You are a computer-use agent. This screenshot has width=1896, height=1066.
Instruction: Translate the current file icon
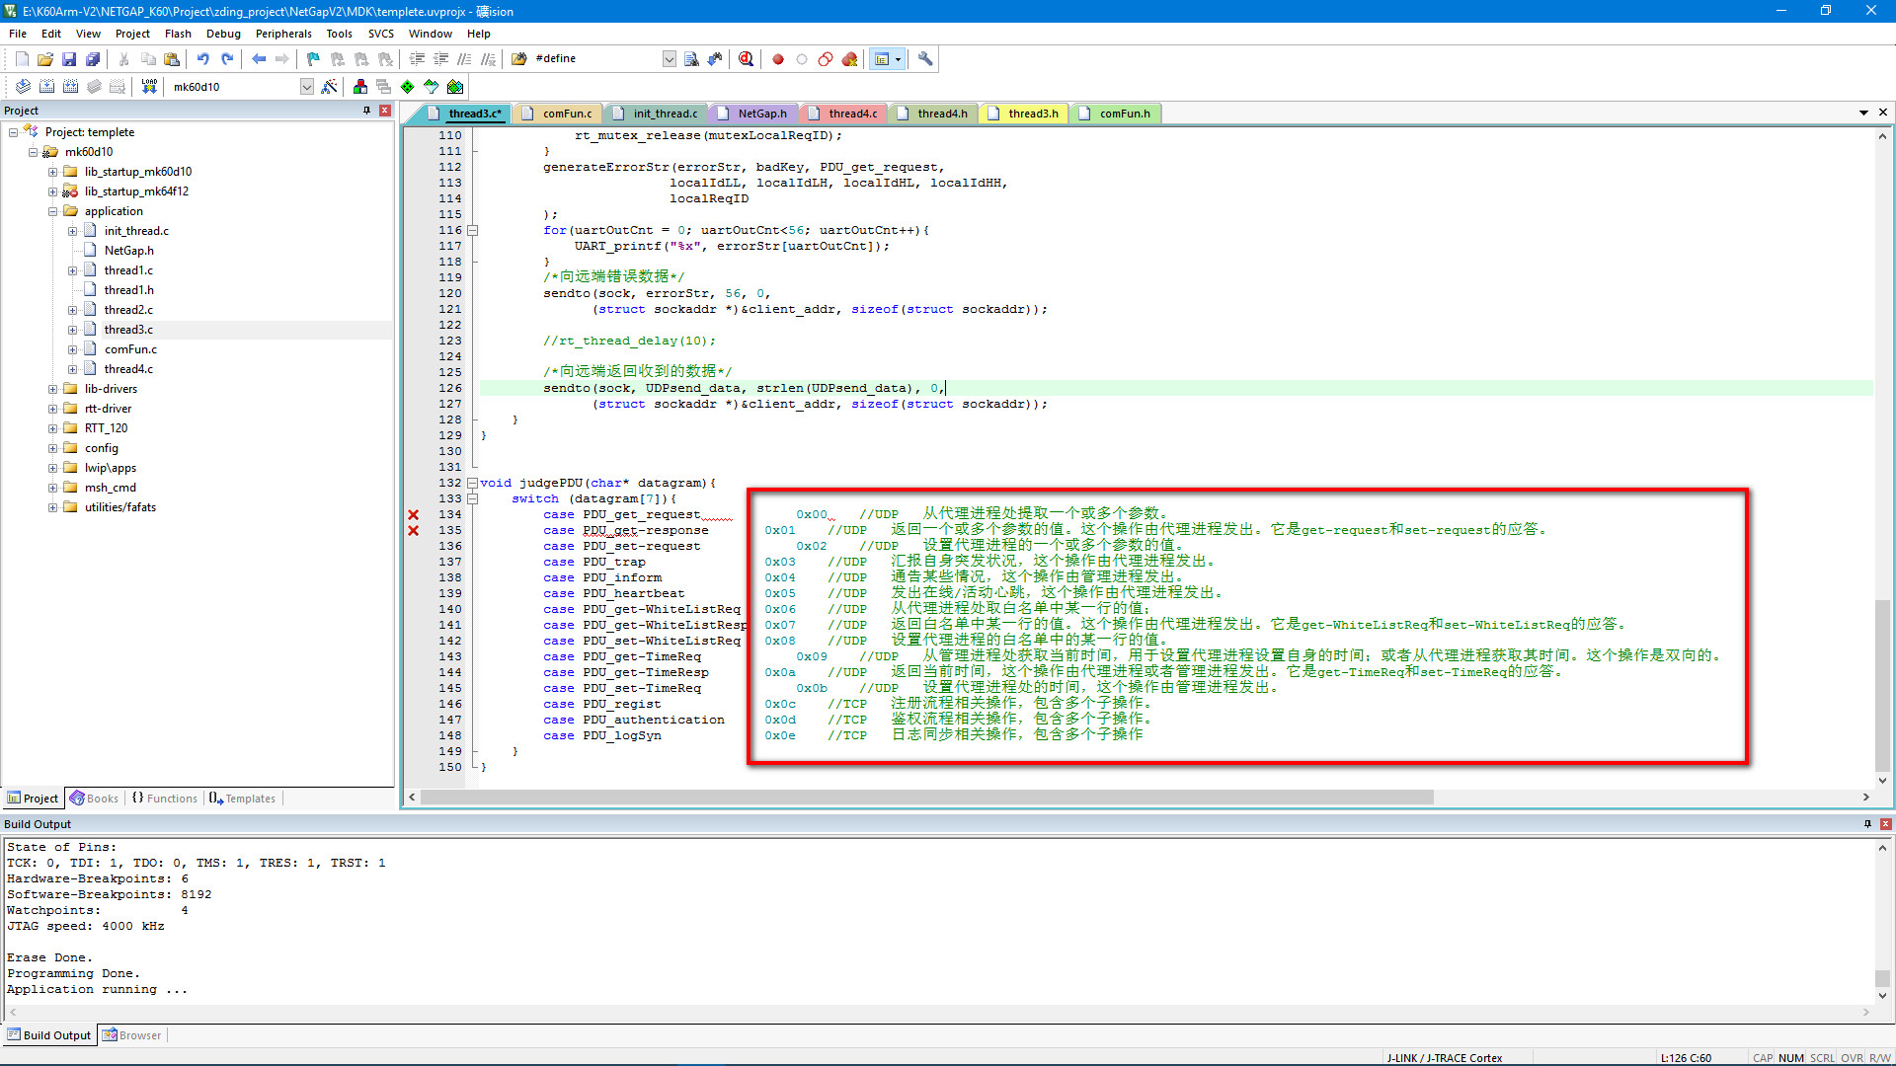pos(23,87)
